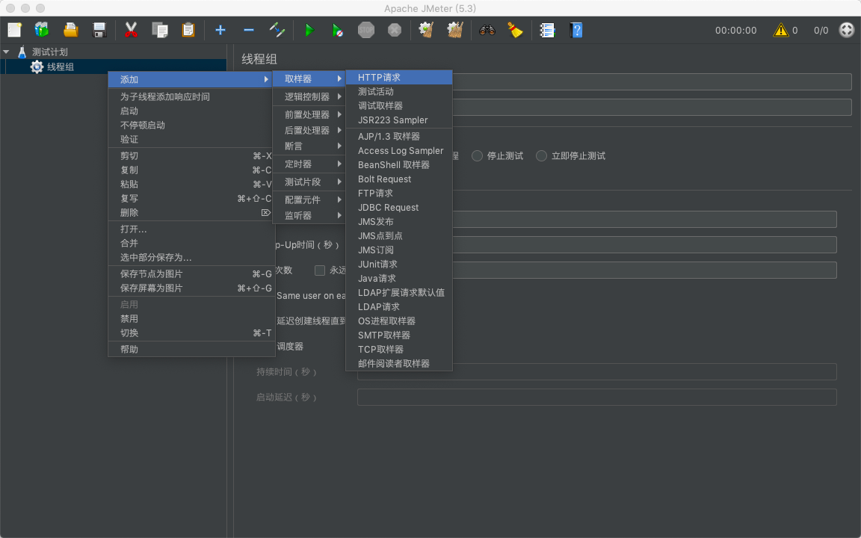Click 保存节点为图片 menu entry
The image size is (861, 538).
(x=191, y=274)
